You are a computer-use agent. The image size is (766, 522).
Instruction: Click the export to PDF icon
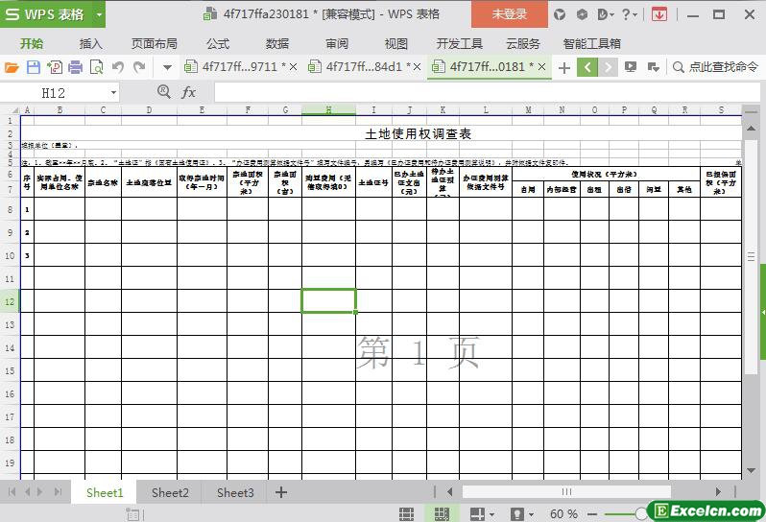point(54,67)
